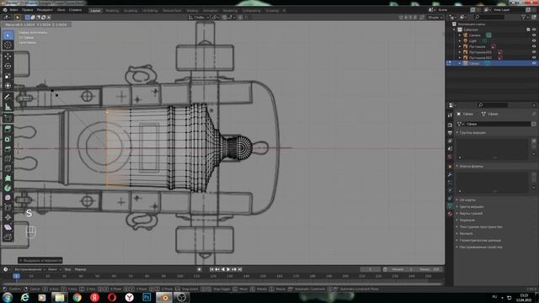Open the Material properties tab
539x303 pixels.
450,213
